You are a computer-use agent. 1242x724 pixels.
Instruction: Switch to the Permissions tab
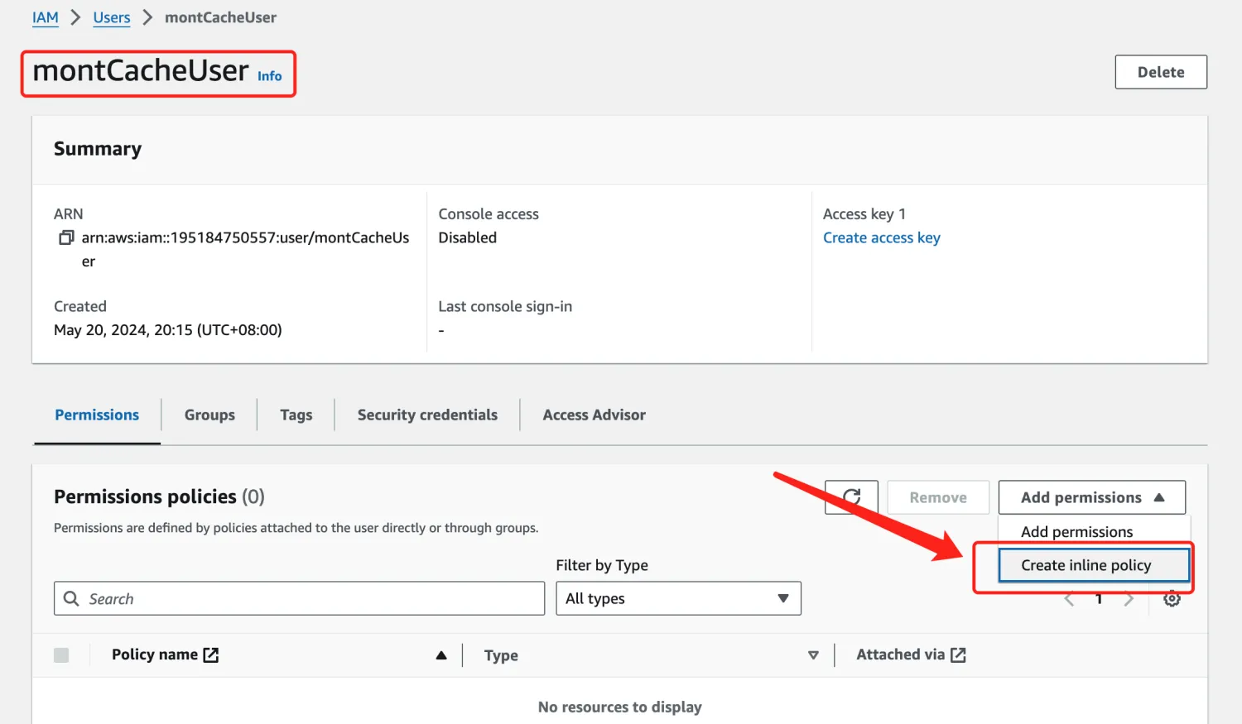[97, 415]
